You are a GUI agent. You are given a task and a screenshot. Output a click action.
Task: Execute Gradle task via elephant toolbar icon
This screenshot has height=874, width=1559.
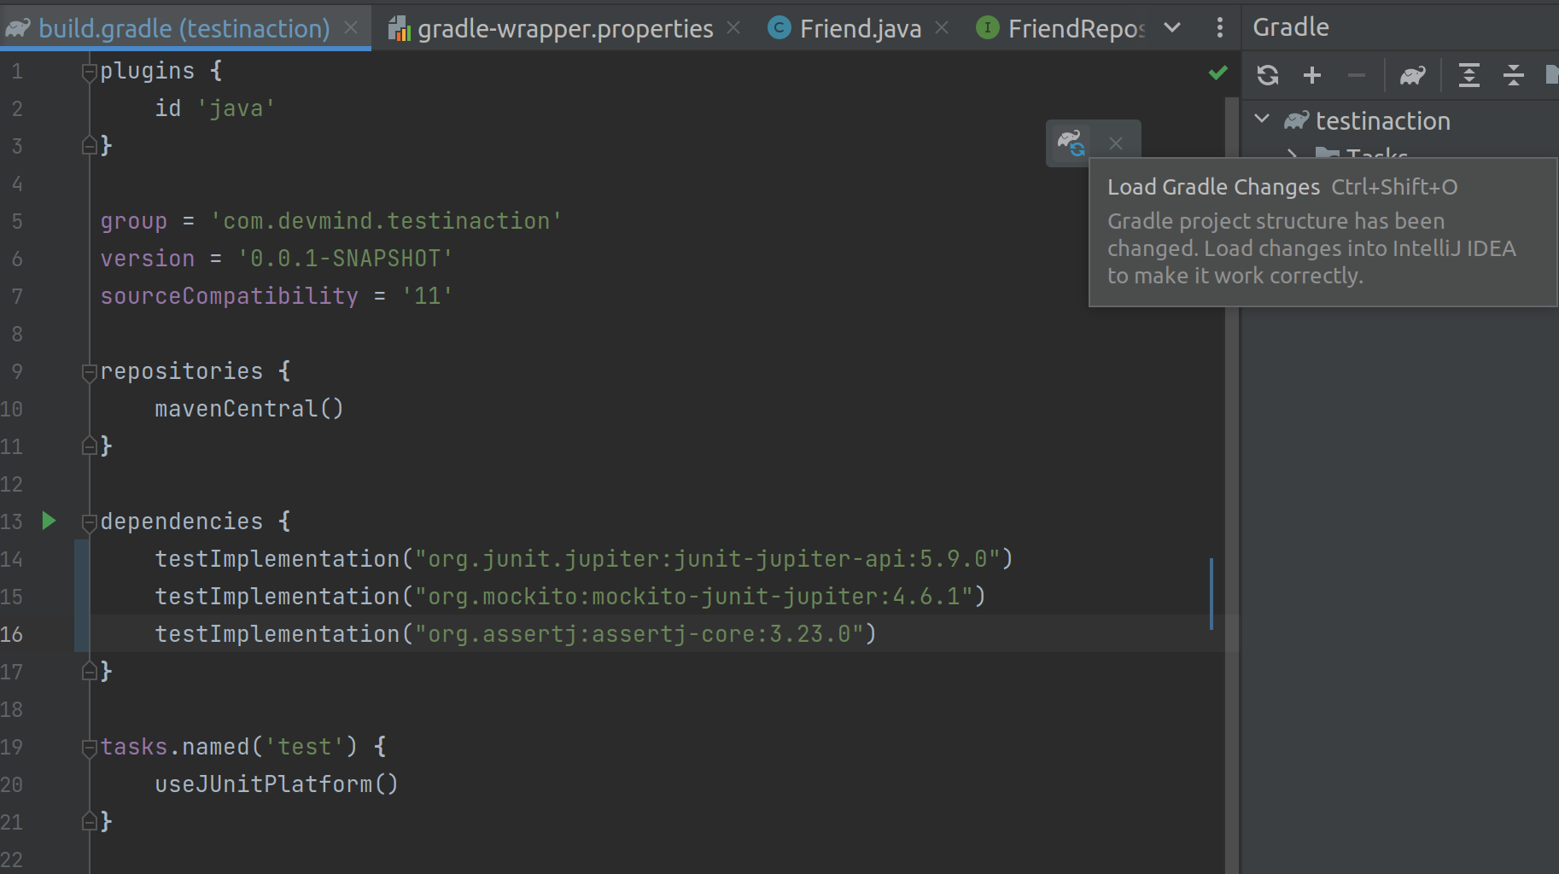point(1413,75)
